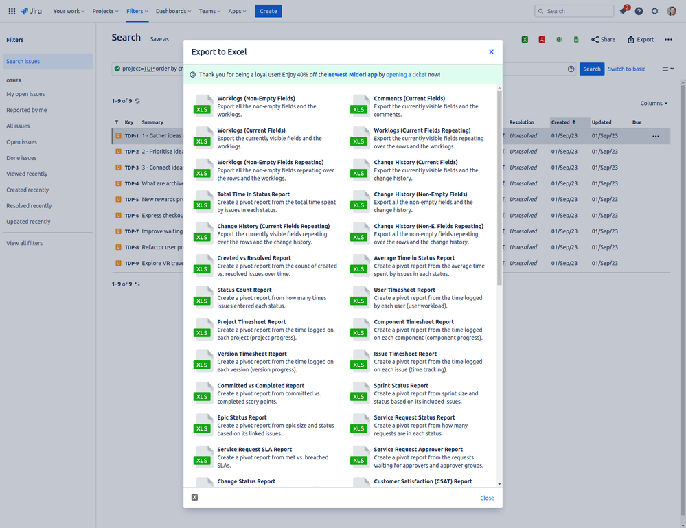Image resolution: width=686 pixels, height=528 pixels.
Task: Close the Export to Excel dialog with X
Action: click(x=491, y=51)
